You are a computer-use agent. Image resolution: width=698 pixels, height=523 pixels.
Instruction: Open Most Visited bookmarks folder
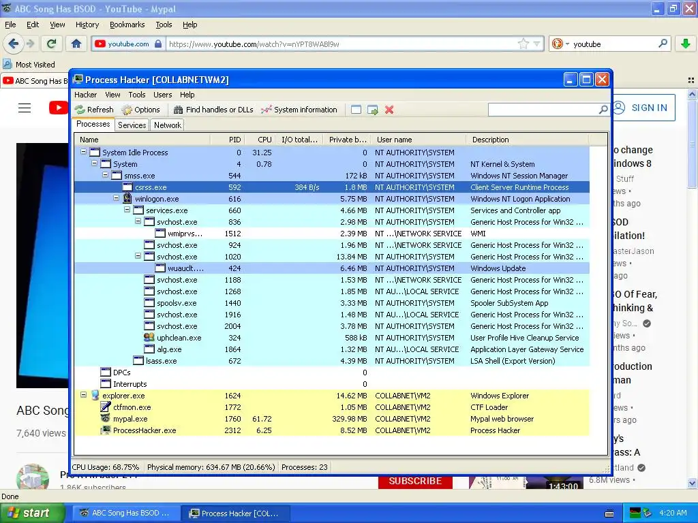coord(29,65)
